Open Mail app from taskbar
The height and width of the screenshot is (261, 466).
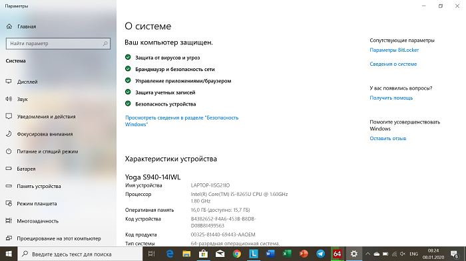coord(220,254)
